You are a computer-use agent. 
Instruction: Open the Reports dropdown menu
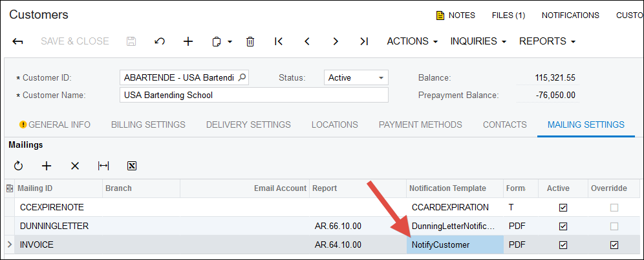[x=547, y=41]
